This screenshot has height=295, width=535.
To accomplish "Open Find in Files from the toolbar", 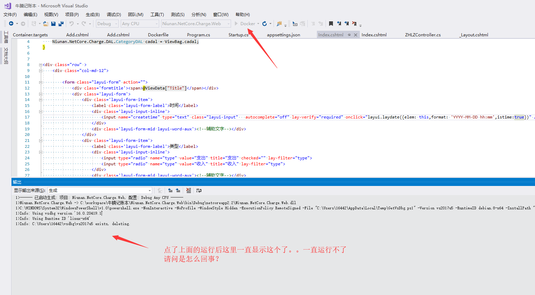I will click(279, 23).
